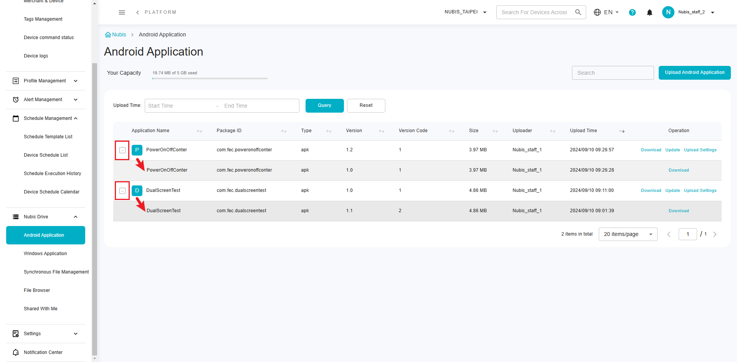This screenshot has width=737, height=362.
Task: Sort by Size column
Action: coord(495,131)
